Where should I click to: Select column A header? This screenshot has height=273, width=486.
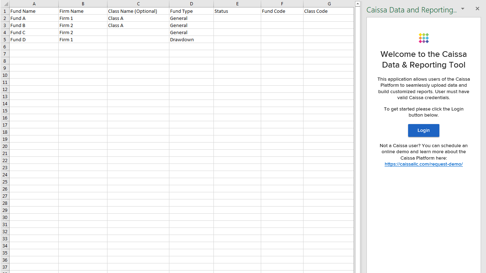[34, 4]
